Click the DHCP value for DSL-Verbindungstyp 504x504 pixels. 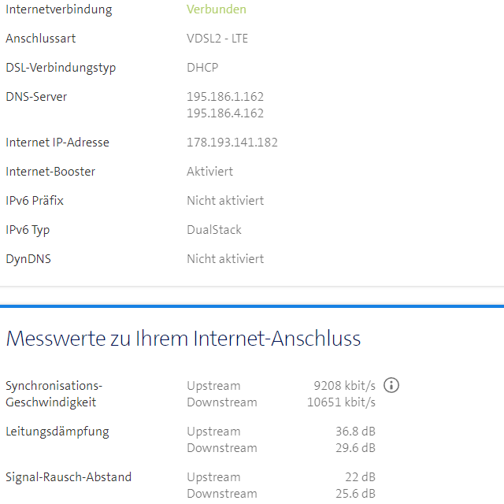[x=202, y=68]
